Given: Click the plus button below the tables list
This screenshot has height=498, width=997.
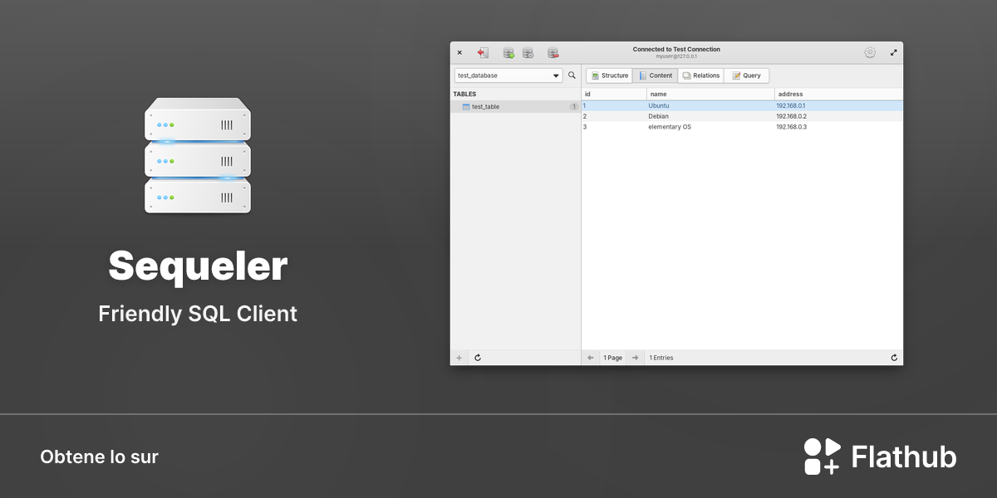Looking at the screenshot, I should click(x=459, y=358).
